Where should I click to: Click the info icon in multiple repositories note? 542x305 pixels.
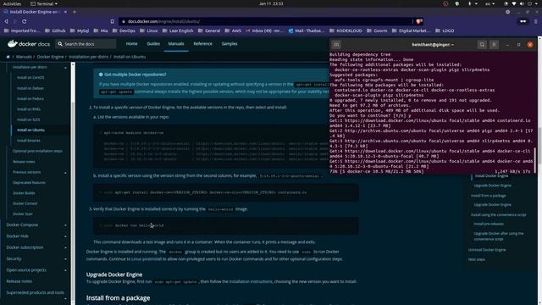click(101, 75)
